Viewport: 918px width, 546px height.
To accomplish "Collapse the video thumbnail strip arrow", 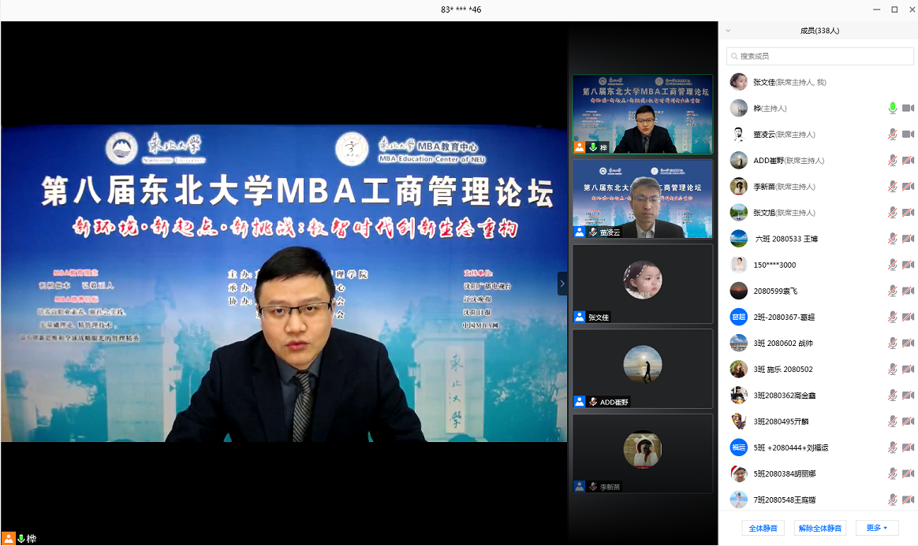I will 562,284.
